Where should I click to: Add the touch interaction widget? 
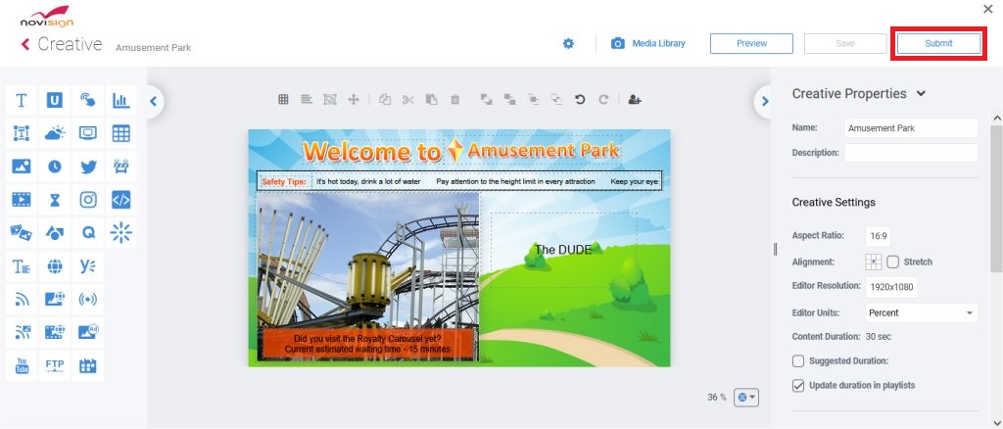pyautogui.click(x=87, y=100)
